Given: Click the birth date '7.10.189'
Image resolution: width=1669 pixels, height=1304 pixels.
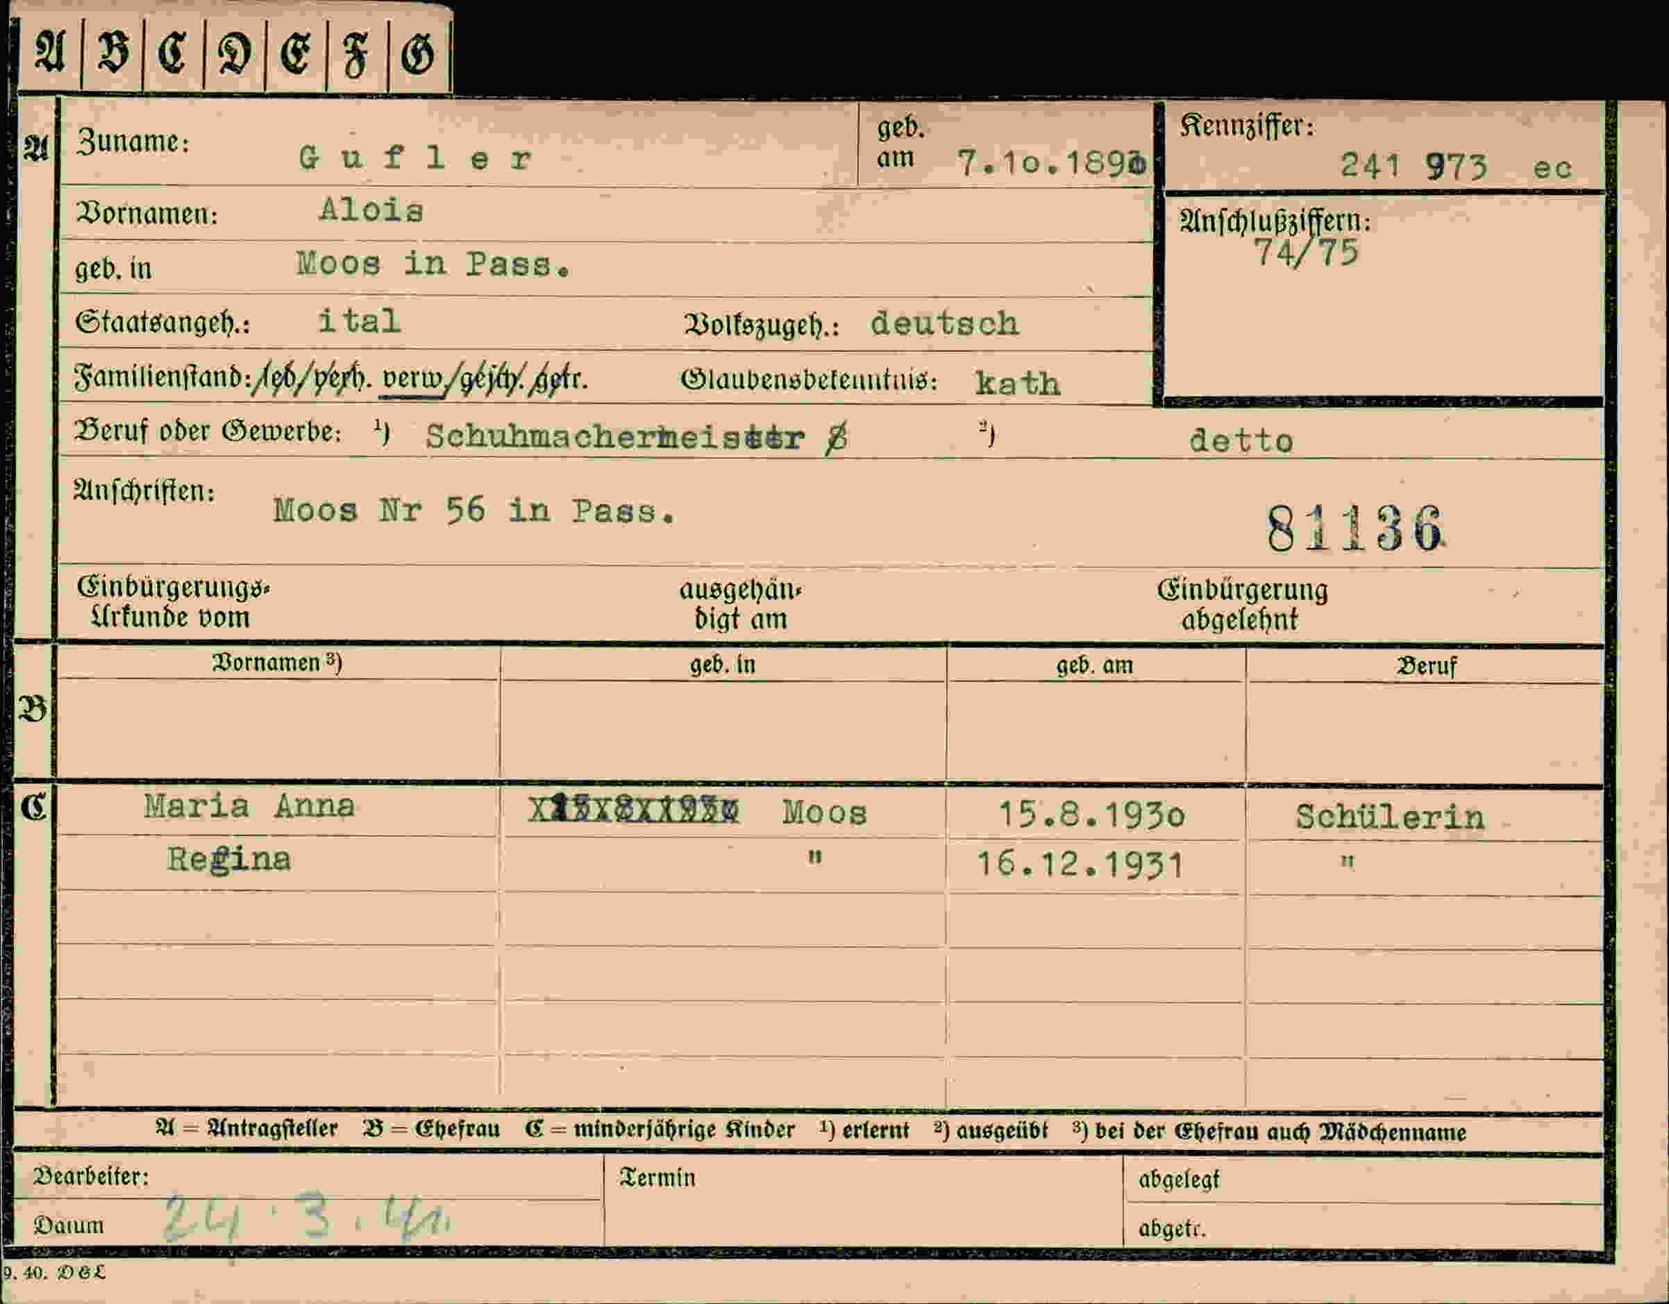Looking at the screenshot, I should tap(1051, 162).
